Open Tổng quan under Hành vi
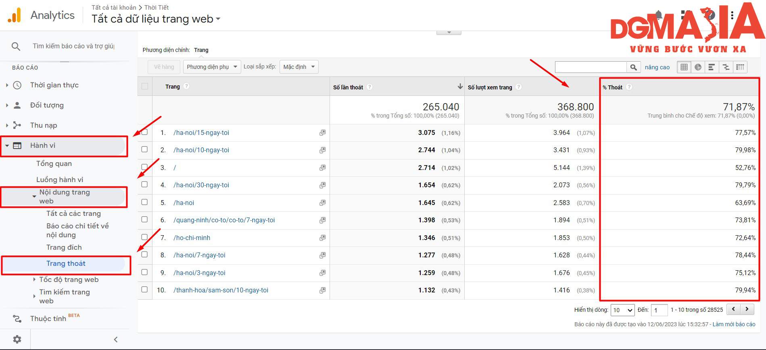Image resolution: width=766 pixels, height=350 pixels. click(54, 164)
